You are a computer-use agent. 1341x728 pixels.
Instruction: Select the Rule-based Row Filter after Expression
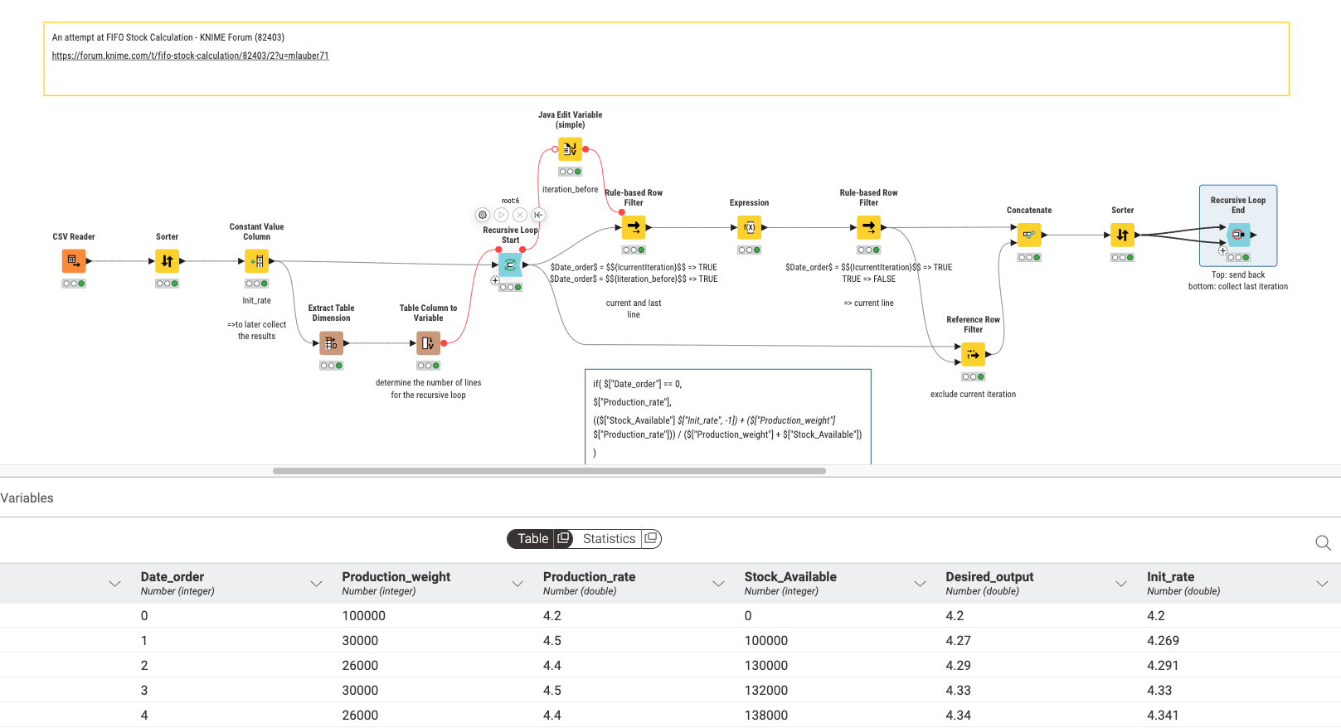[x=868, y=227]
